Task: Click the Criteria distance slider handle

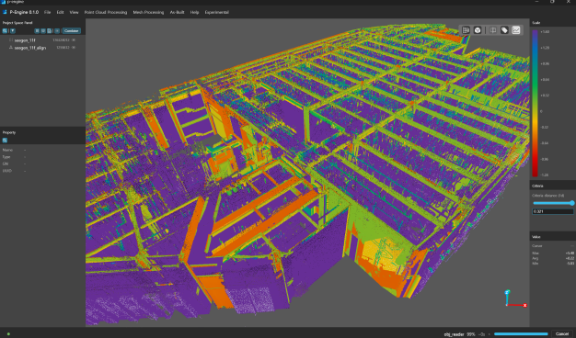Action: [572, 203]
